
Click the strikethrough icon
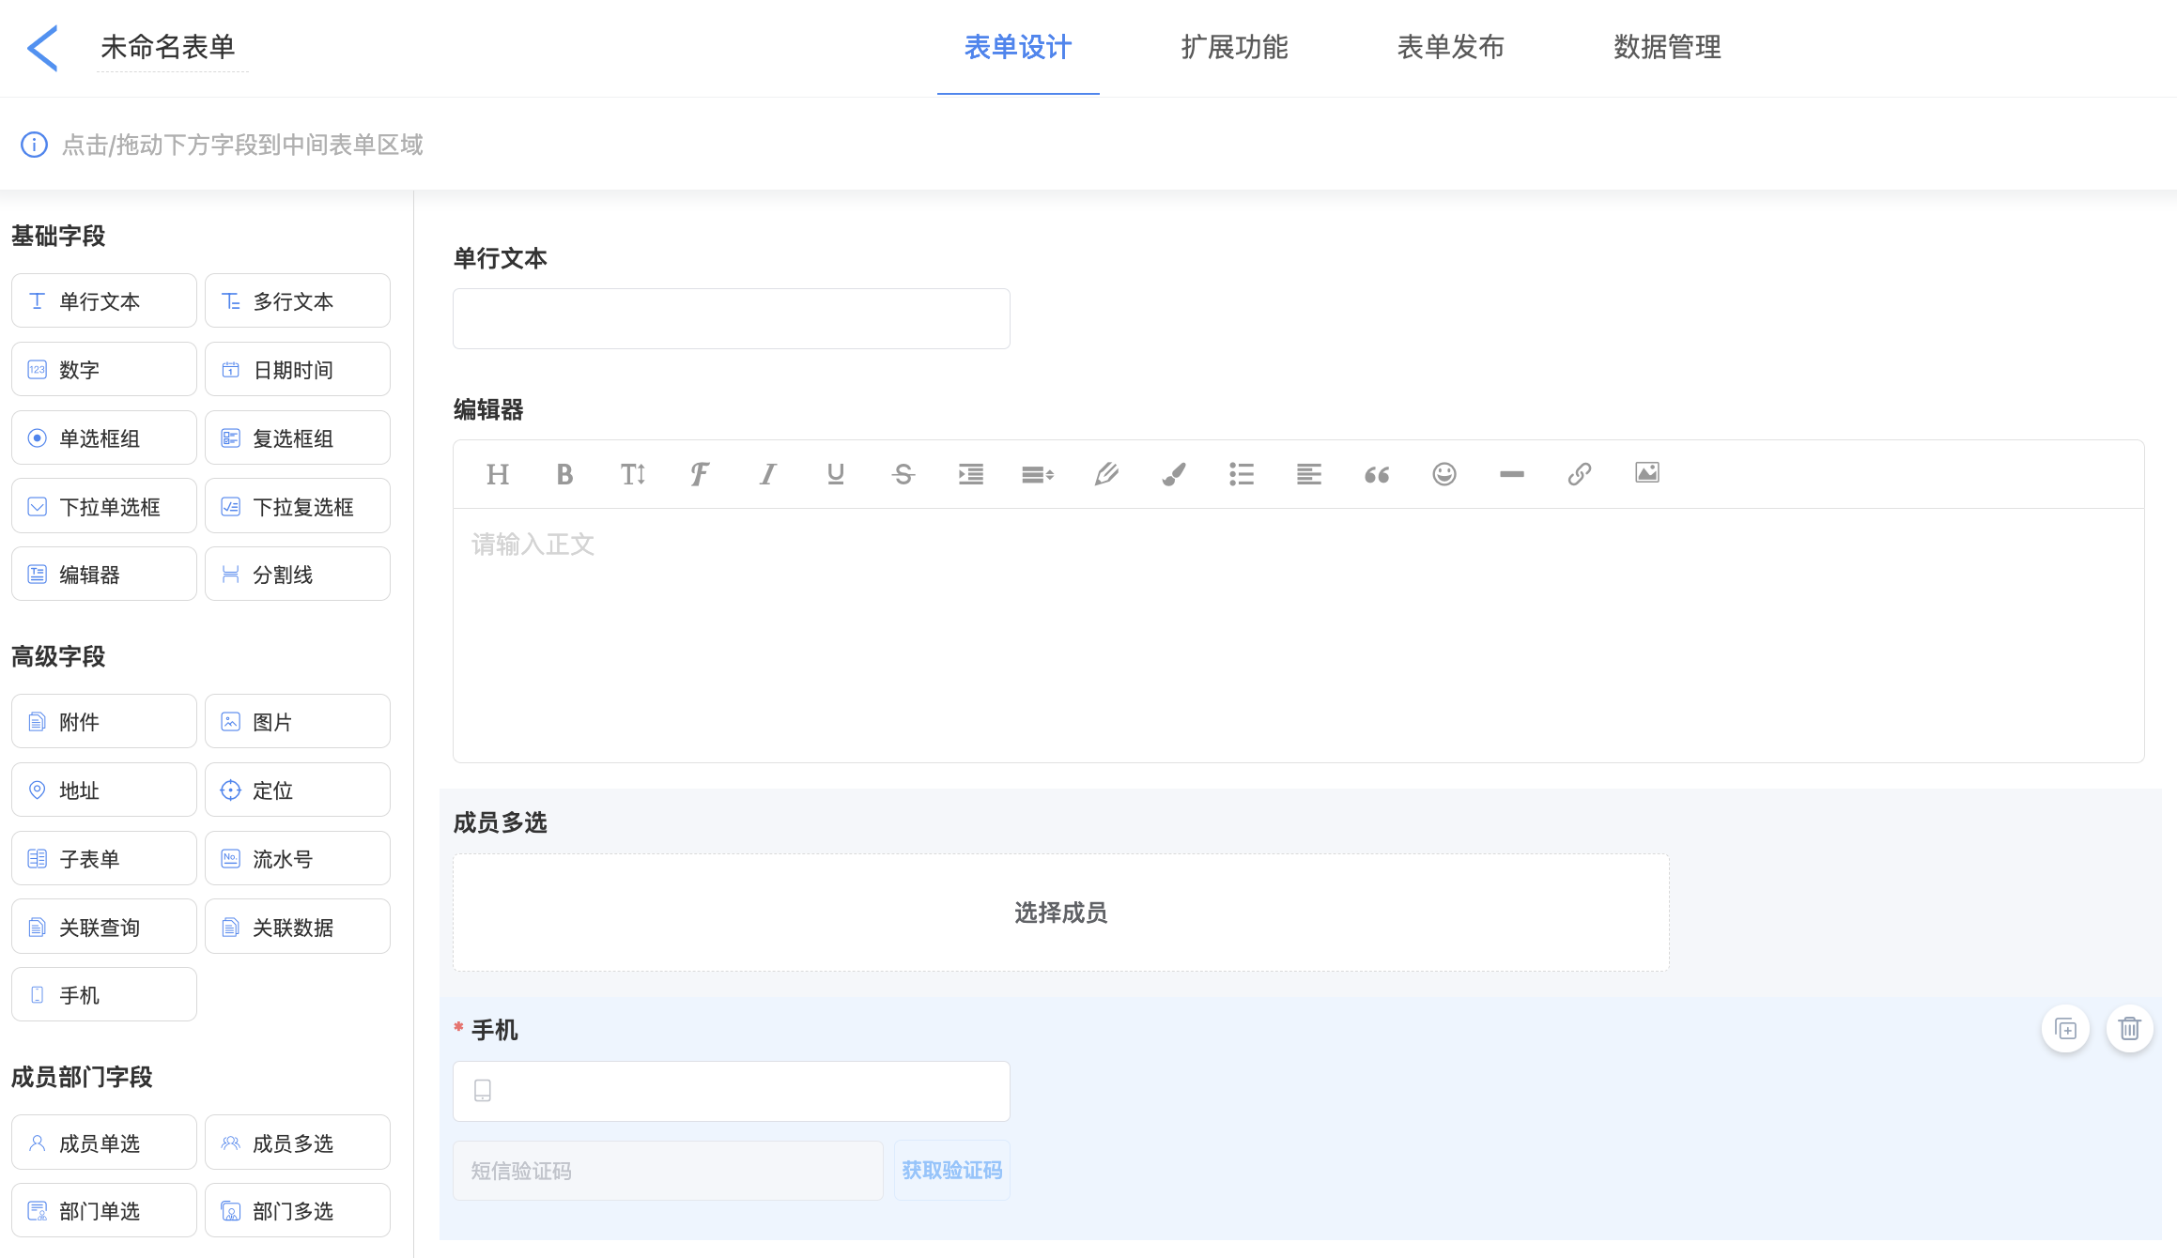[903, 475]
